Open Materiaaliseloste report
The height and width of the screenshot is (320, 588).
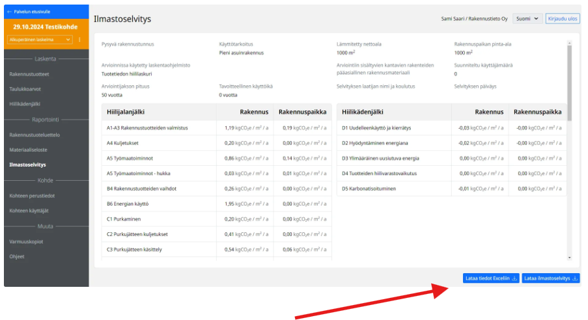(x=28, y=150)
